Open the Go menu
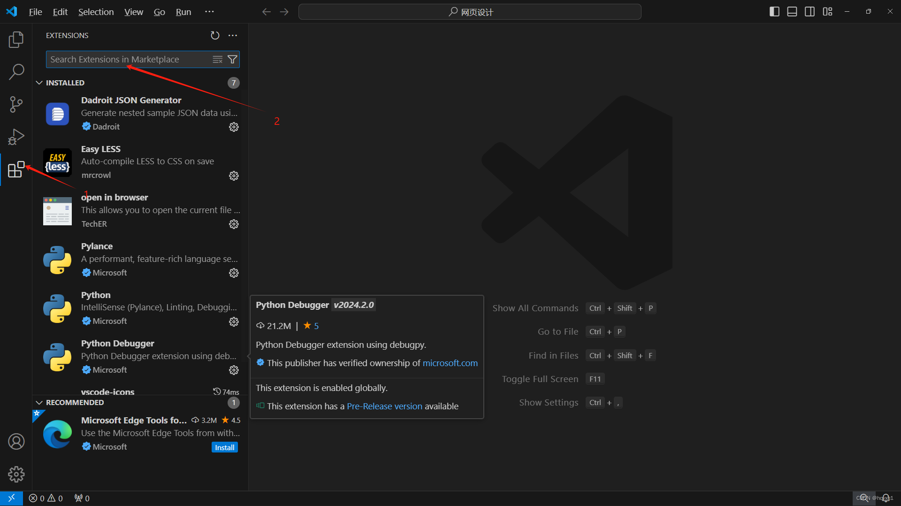Screen dimensions: 901x506 coord(160,12)
